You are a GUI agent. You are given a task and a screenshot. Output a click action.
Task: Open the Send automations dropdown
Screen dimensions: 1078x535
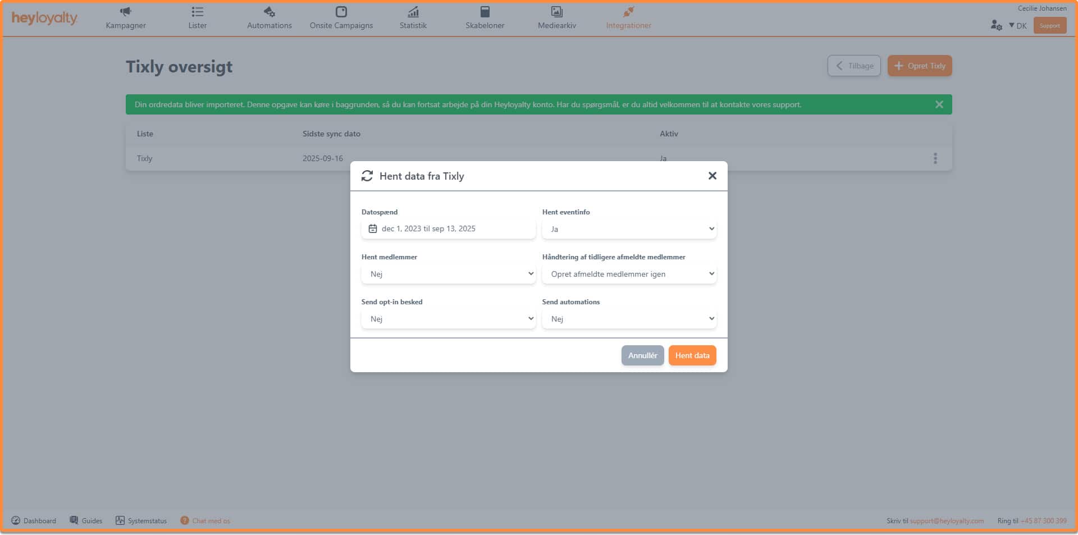point(629,319)
